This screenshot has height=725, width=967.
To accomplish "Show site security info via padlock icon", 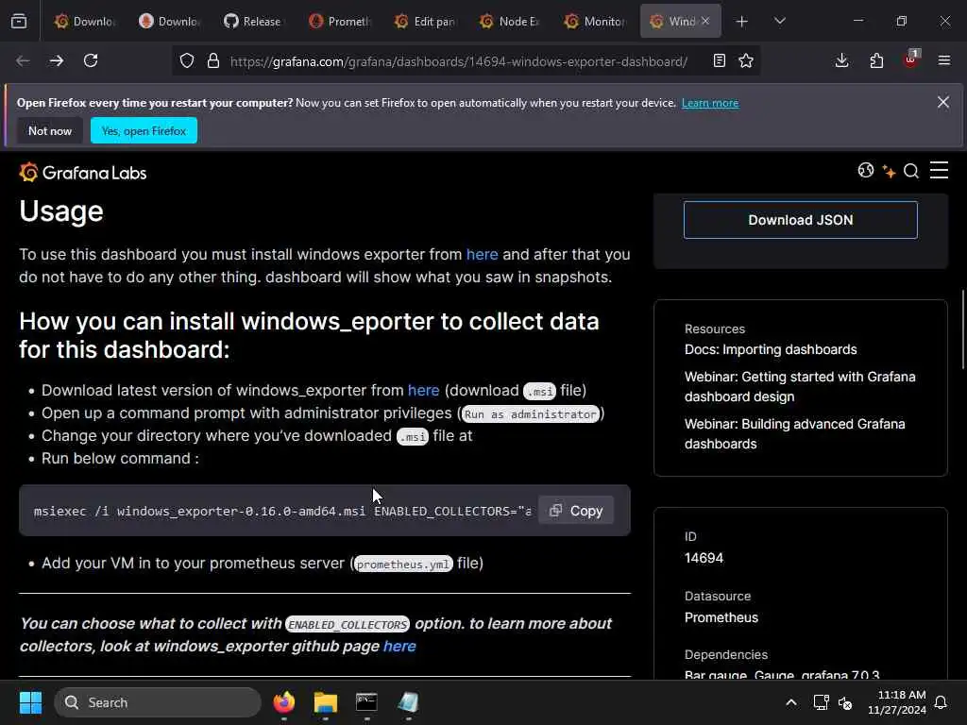I will (x=213, y=60).
